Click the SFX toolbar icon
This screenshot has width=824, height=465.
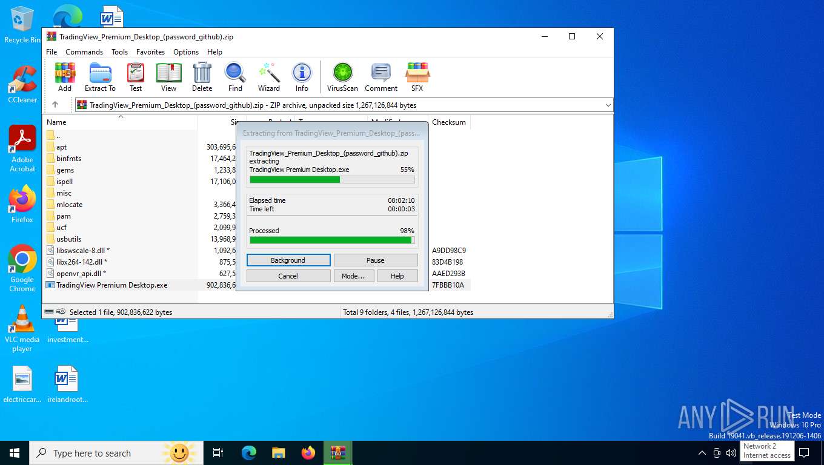click(x=417, y=77)
